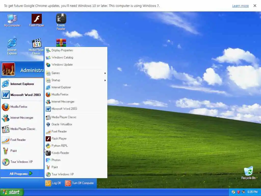
Task: Click Microsoft Word 2003 icon in programs list
Action: [x=48, y=109]
